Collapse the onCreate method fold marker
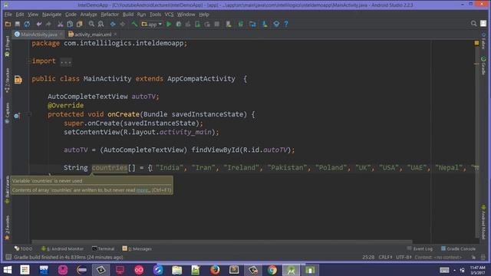491x276 pixels. (29, 114)
